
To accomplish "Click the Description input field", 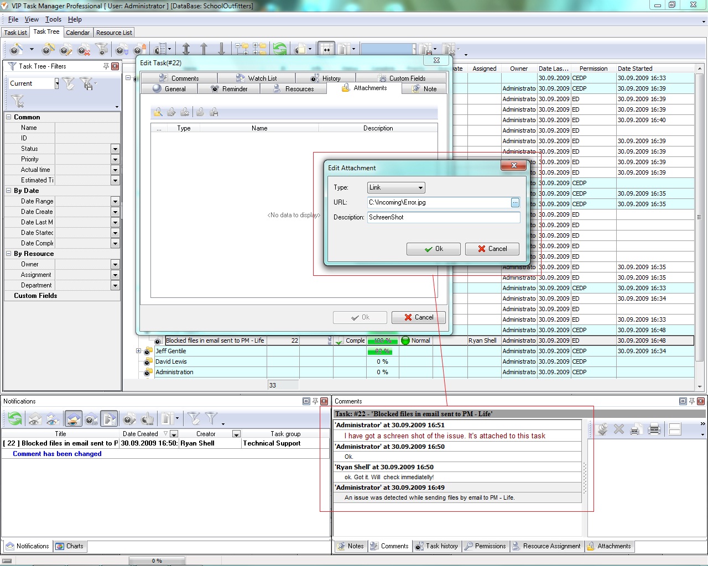I will 444,218.
